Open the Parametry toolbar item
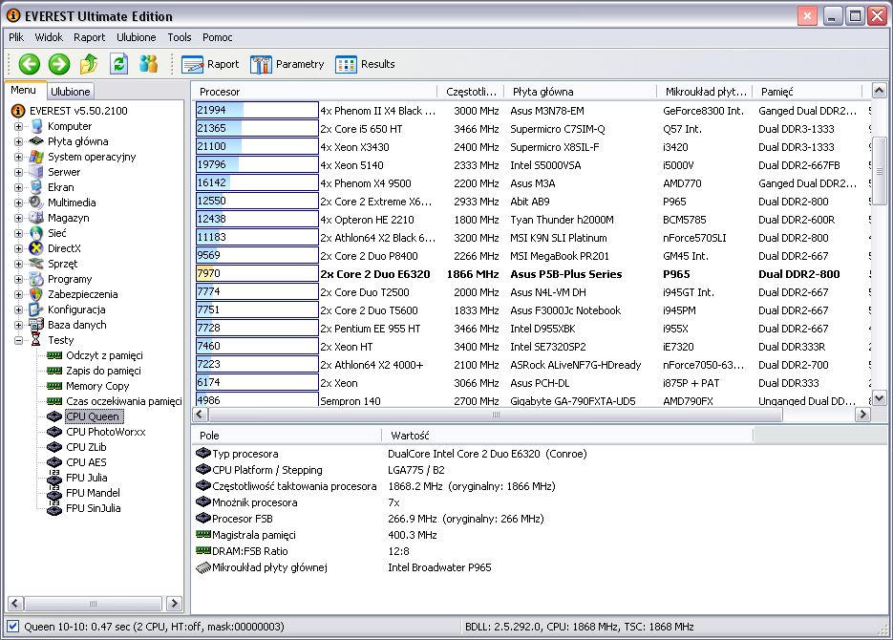The width and height of the screenshot is (893, 640). tap(287, 64)
